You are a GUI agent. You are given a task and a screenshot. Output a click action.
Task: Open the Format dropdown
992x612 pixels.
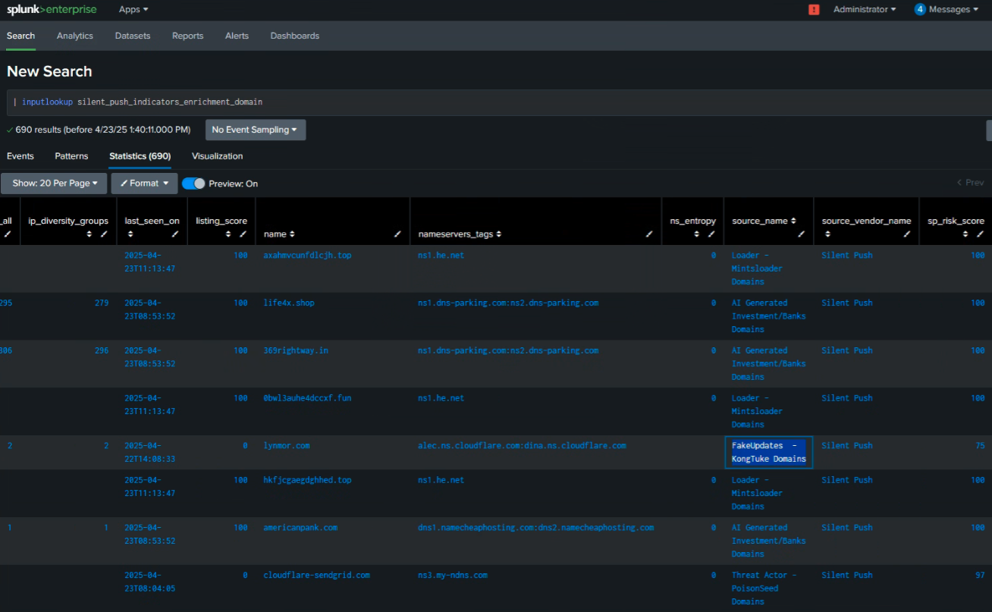click(x=144, y=184)
